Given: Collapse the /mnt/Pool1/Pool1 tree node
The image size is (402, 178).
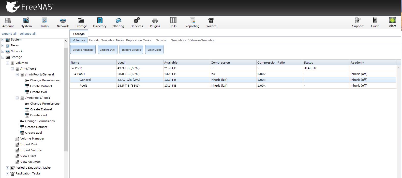Looking at the screenshot, I should tap(17, 98).
